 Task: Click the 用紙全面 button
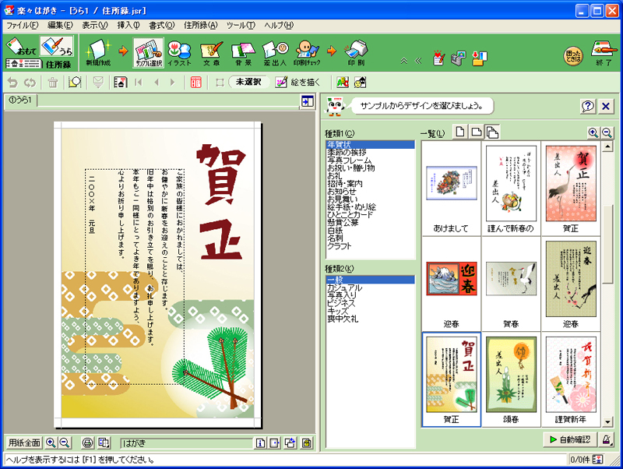coord(23,443)
